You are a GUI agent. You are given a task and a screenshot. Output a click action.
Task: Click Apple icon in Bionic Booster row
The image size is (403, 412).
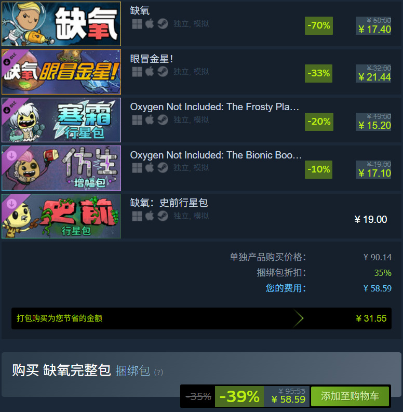[x=150, y=168]
